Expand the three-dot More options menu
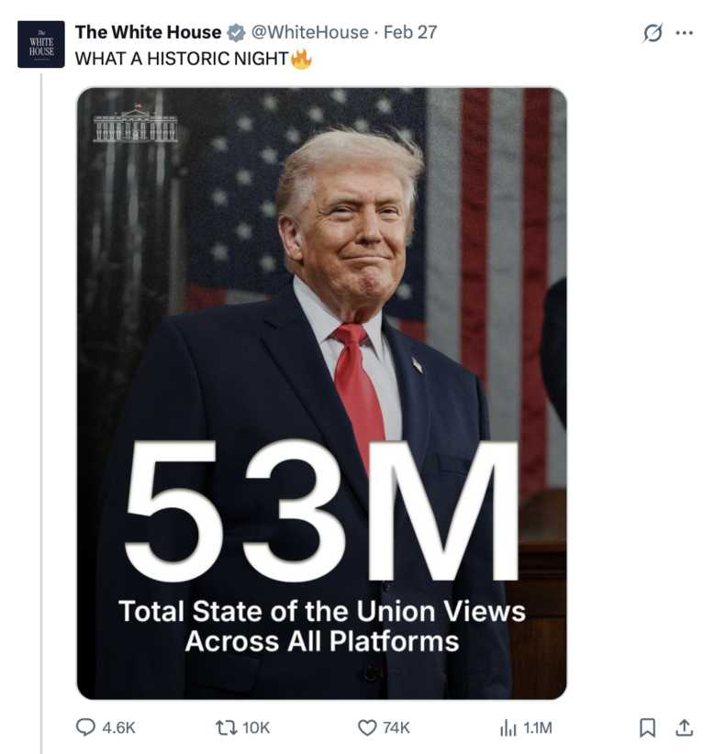This screenshot has width=714, height=754. (684, 33)
